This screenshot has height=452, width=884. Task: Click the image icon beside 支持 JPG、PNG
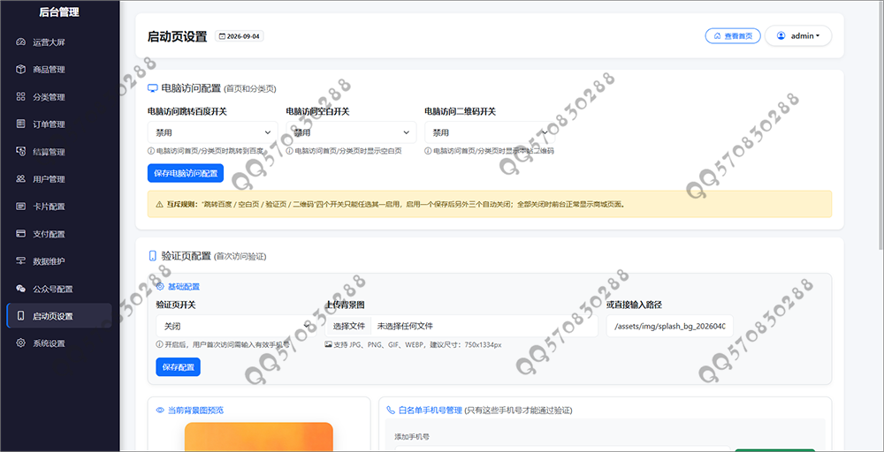[x=328, y=344]
